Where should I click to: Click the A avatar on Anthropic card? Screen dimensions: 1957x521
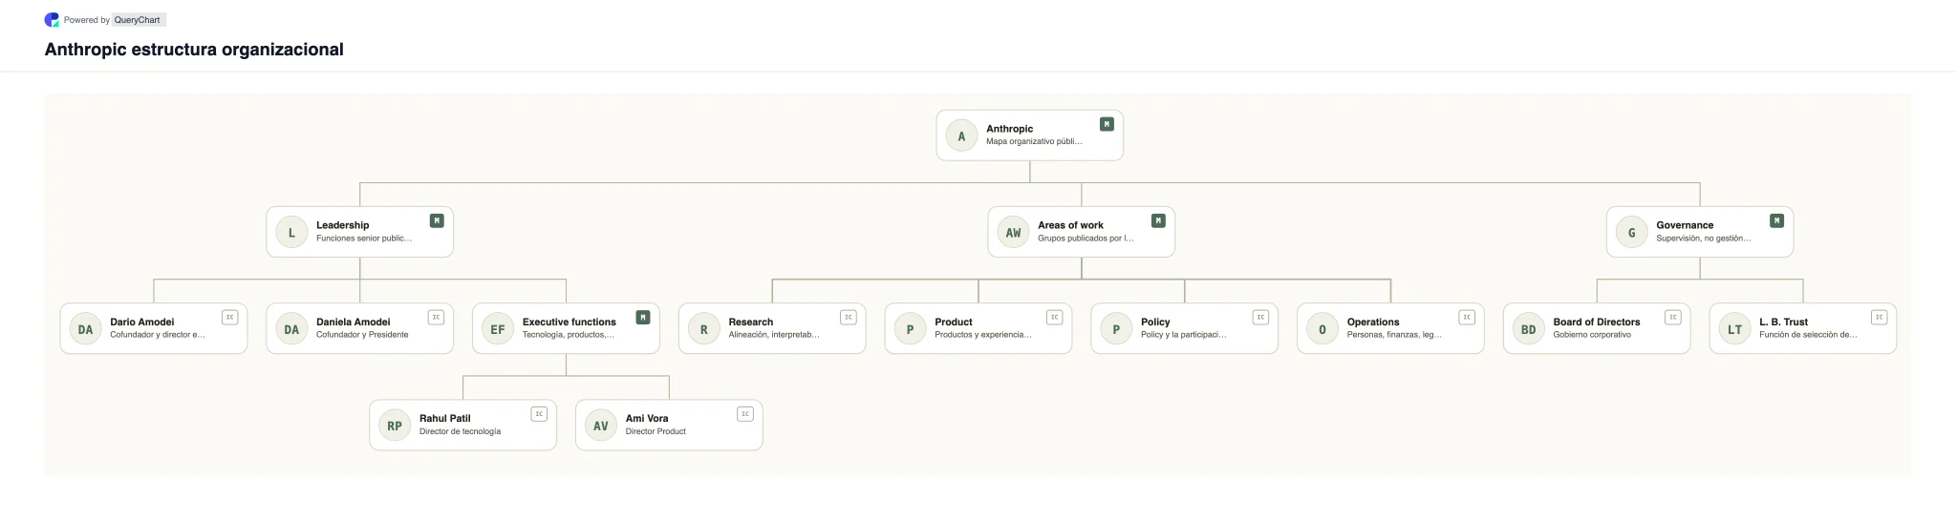(961, 136)
